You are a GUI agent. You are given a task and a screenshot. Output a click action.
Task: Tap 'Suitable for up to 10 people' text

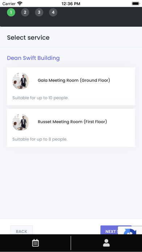41,98
